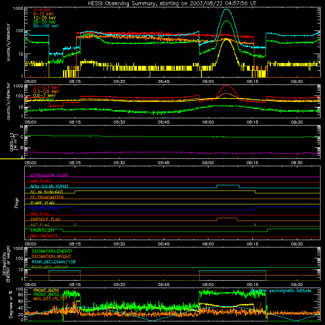The image size is (325, 325).
Task: Click the DECIMATION ENERGY or weight axis title
Action: coord(6,264)
